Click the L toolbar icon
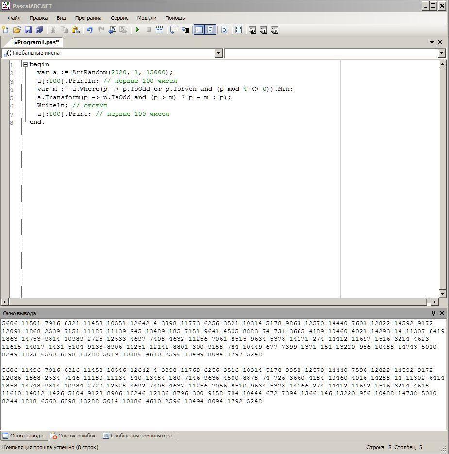Screen dimensions: 449x454 pyautogui.click(x=264, y=30)
